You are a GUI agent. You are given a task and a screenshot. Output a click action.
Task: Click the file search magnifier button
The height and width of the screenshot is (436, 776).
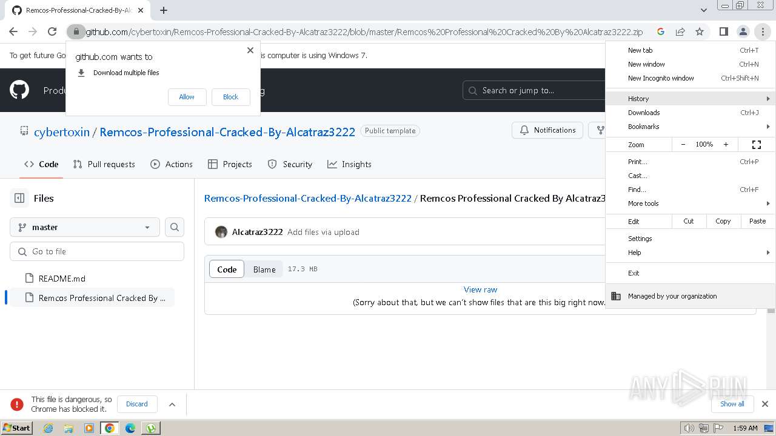pyautogui.click(x=175, y=227)
